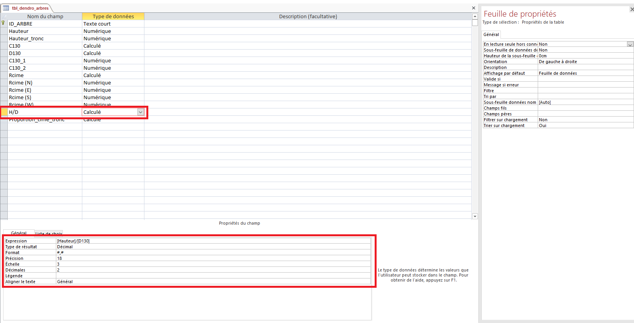Screen dimensions: 634x323
Task: Click the Sous-feuille de données property value Non
Action: (x=585, y=50)
